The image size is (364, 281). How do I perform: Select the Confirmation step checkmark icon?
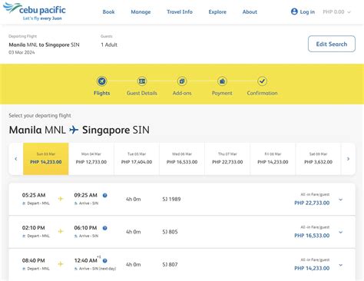262,81
